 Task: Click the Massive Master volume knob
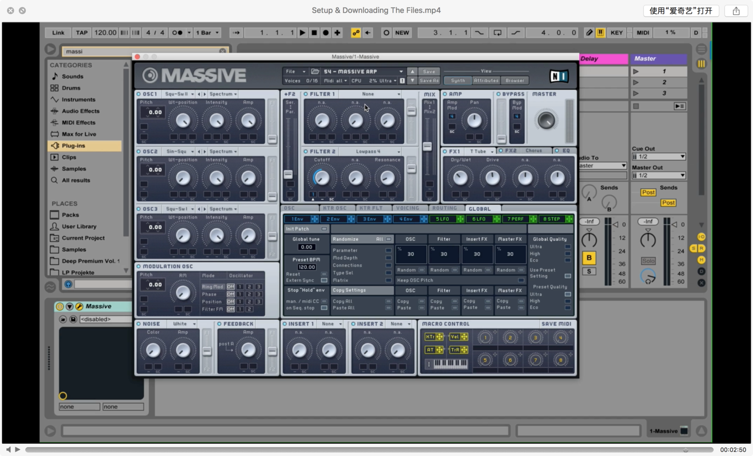click(546, 120)
